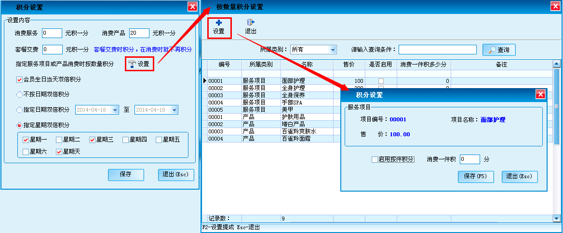Select 不按日期双倍积分 radio option
563x233 pixels.
coord(19,94)
